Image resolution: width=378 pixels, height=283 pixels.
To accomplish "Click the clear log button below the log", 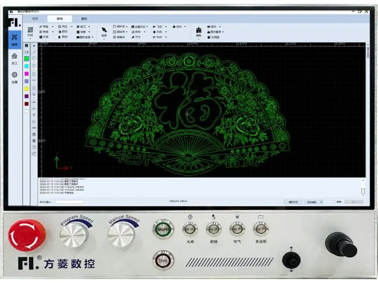I will [x=293, y=202].
